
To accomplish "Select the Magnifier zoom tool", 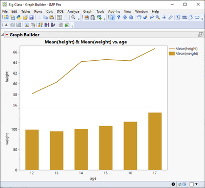I will click(158, 17).
